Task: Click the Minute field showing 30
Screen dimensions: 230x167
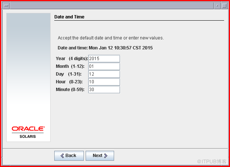Action: pos(104,90)
